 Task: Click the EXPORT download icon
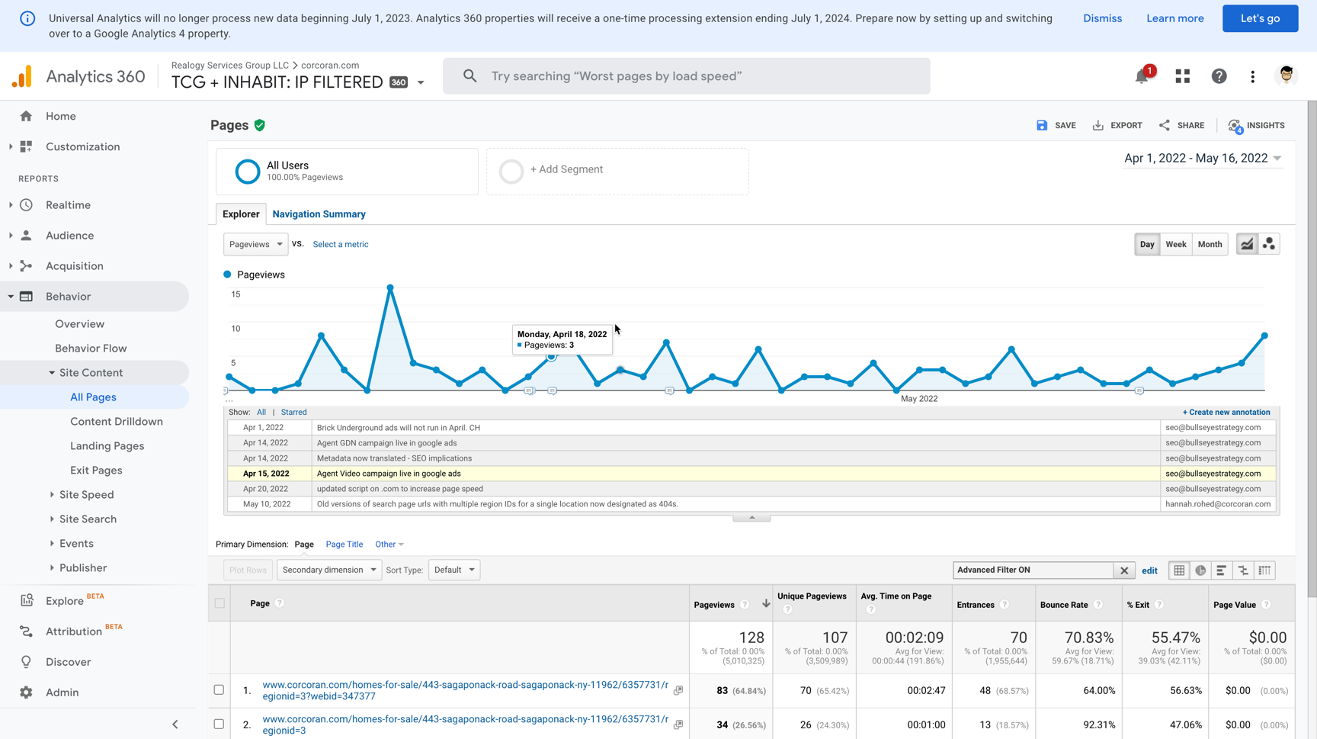pos(1097,125)
